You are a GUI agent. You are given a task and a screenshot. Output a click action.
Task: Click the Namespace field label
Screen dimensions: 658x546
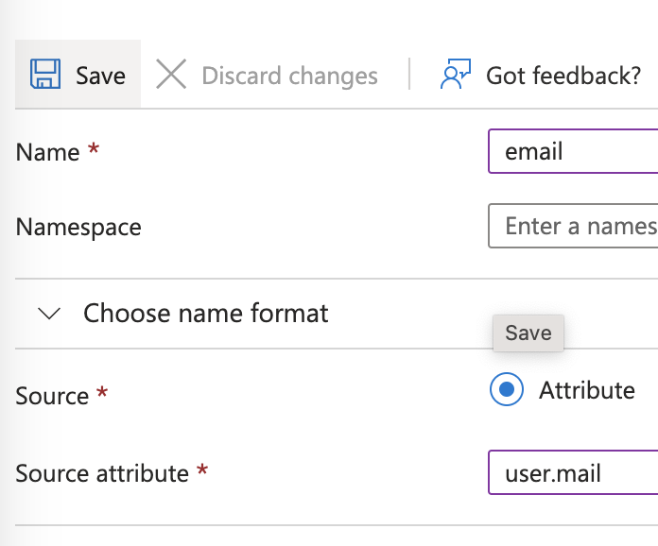point(78,228)
